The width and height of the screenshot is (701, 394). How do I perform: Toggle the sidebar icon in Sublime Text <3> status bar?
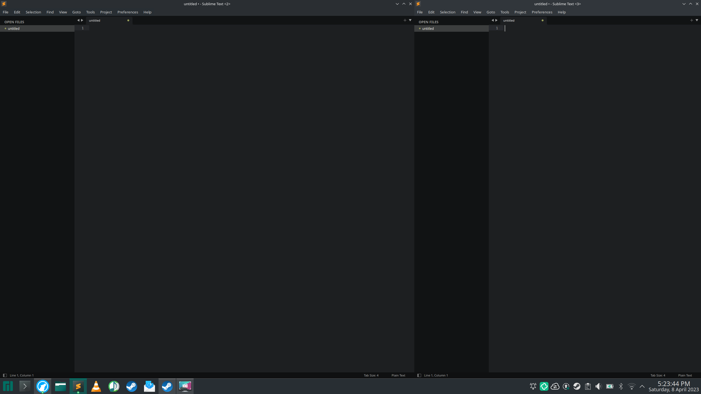pos(419,375)
